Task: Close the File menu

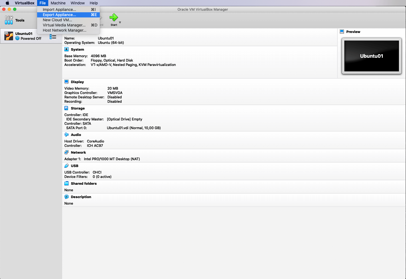Action: click(x=43, y=3)
